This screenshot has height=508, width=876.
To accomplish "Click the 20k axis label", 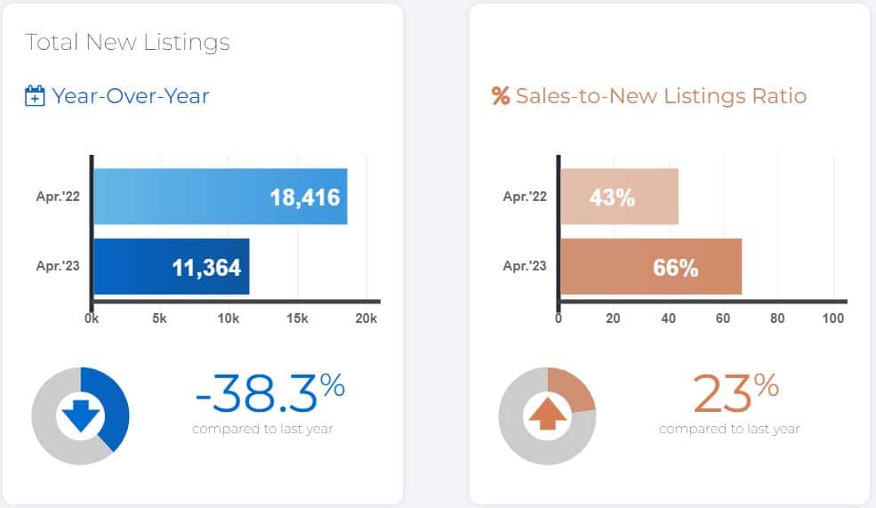I will coord(366,319).
